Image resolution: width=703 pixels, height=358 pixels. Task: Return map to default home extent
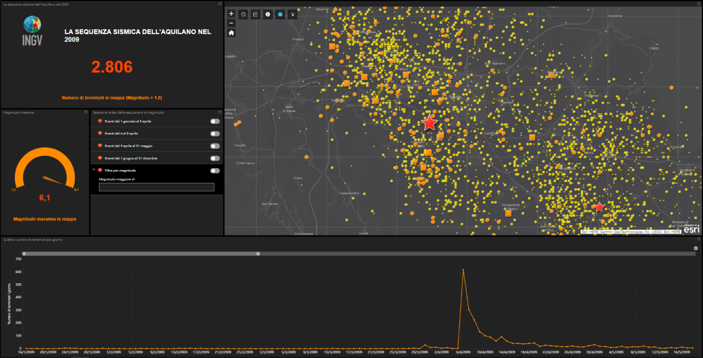[231, 33]
